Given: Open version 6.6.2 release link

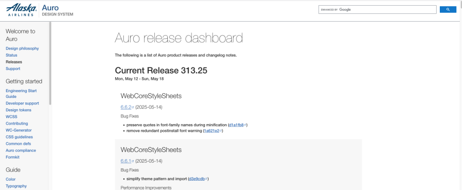Looking at the screenshot, I should pyautogui.click(x=126, y=107).
